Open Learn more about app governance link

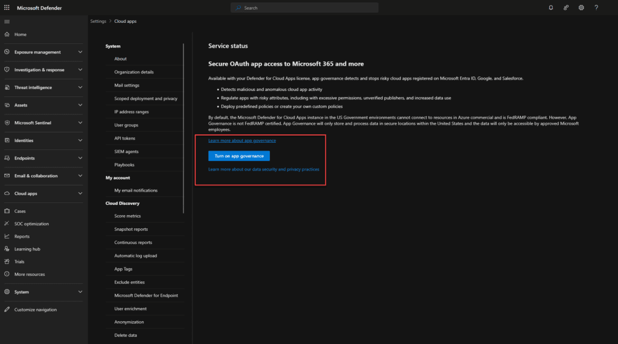point(242,140)
